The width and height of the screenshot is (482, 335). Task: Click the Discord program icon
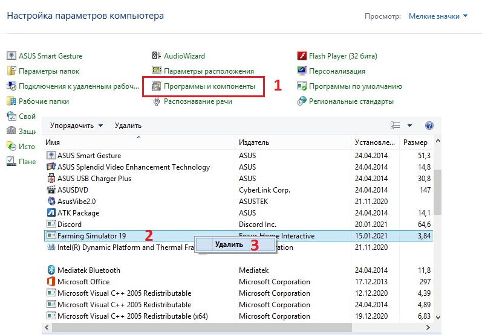tap(51, 224)
